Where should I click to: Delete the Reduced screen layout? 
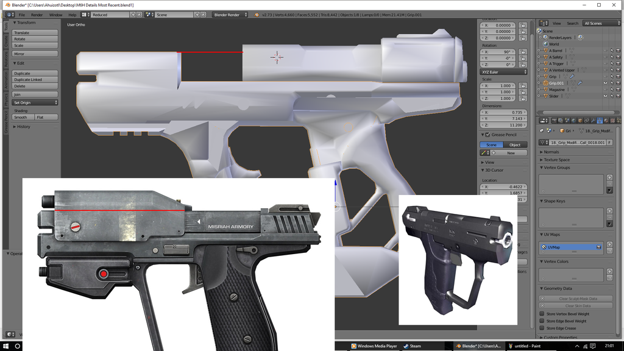[x=140, y=15]
